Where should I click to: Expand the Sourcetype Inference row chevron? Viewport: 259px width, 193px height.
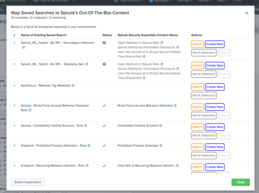point(14,43)
